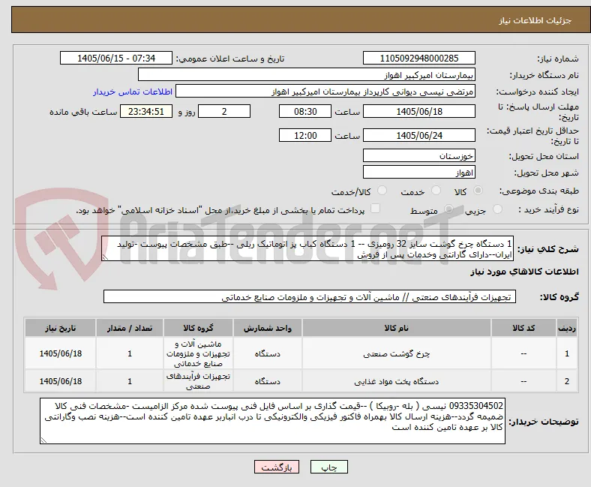Click the تجهیزات فرآیندهای صنعتی group cell
Image resolution: width=591 pixels, height=487 pixels.
click(x=198, y=381)
